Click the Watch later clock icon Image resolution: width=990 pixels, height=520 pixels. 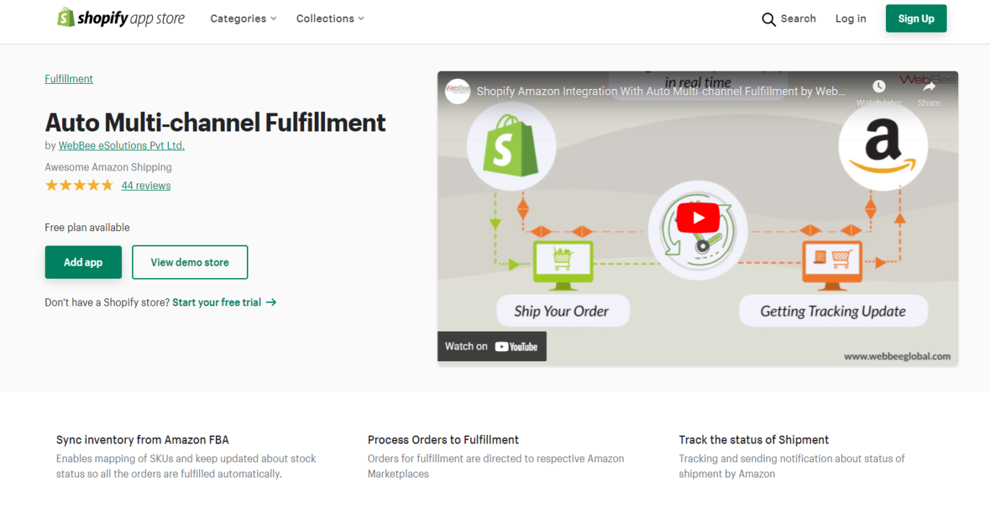point(879,87)
